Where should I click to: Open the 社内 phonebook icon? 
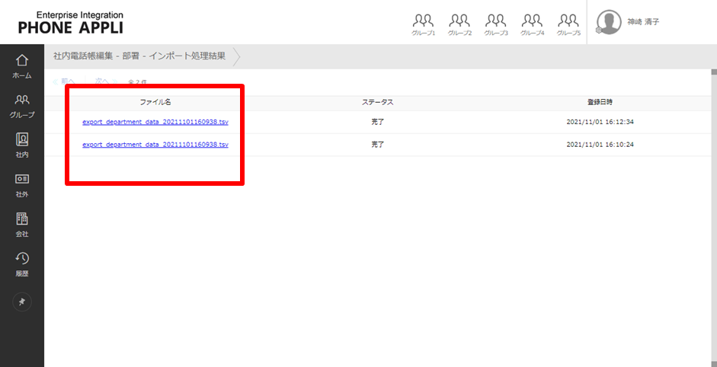tap(22, 145)
